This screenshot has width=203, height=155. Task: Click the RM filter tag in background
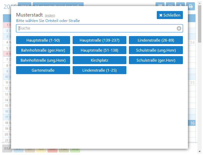pos(7,148)
